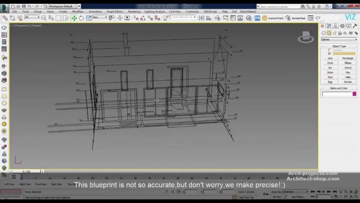Viewport: 360px width, 203px height.
Task: Open the Rendering menu
Action: pos(134,11)
